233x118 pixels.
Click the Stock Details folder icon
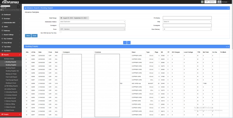click(5, 59)
